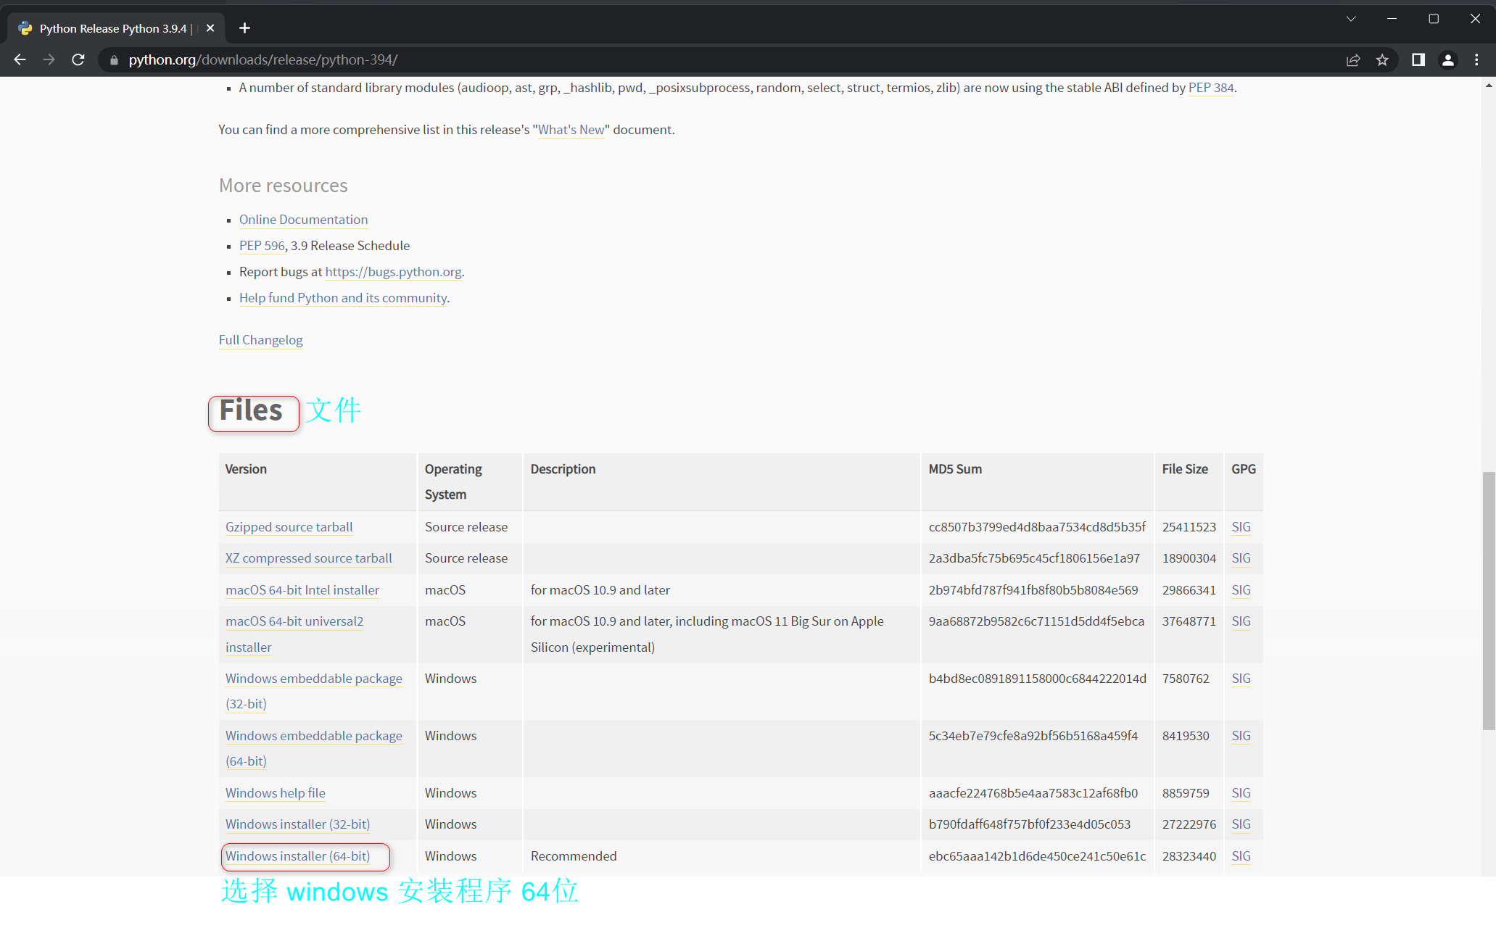Click the file size 28323440
Screen dimensions: 1496x928
(x=1189, y=856)
